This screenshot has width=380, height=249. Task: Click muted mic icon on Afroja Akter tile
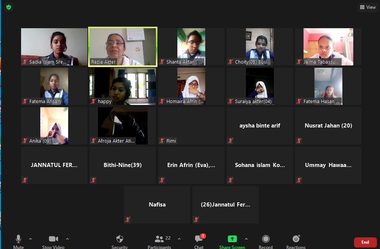point(93,141)
